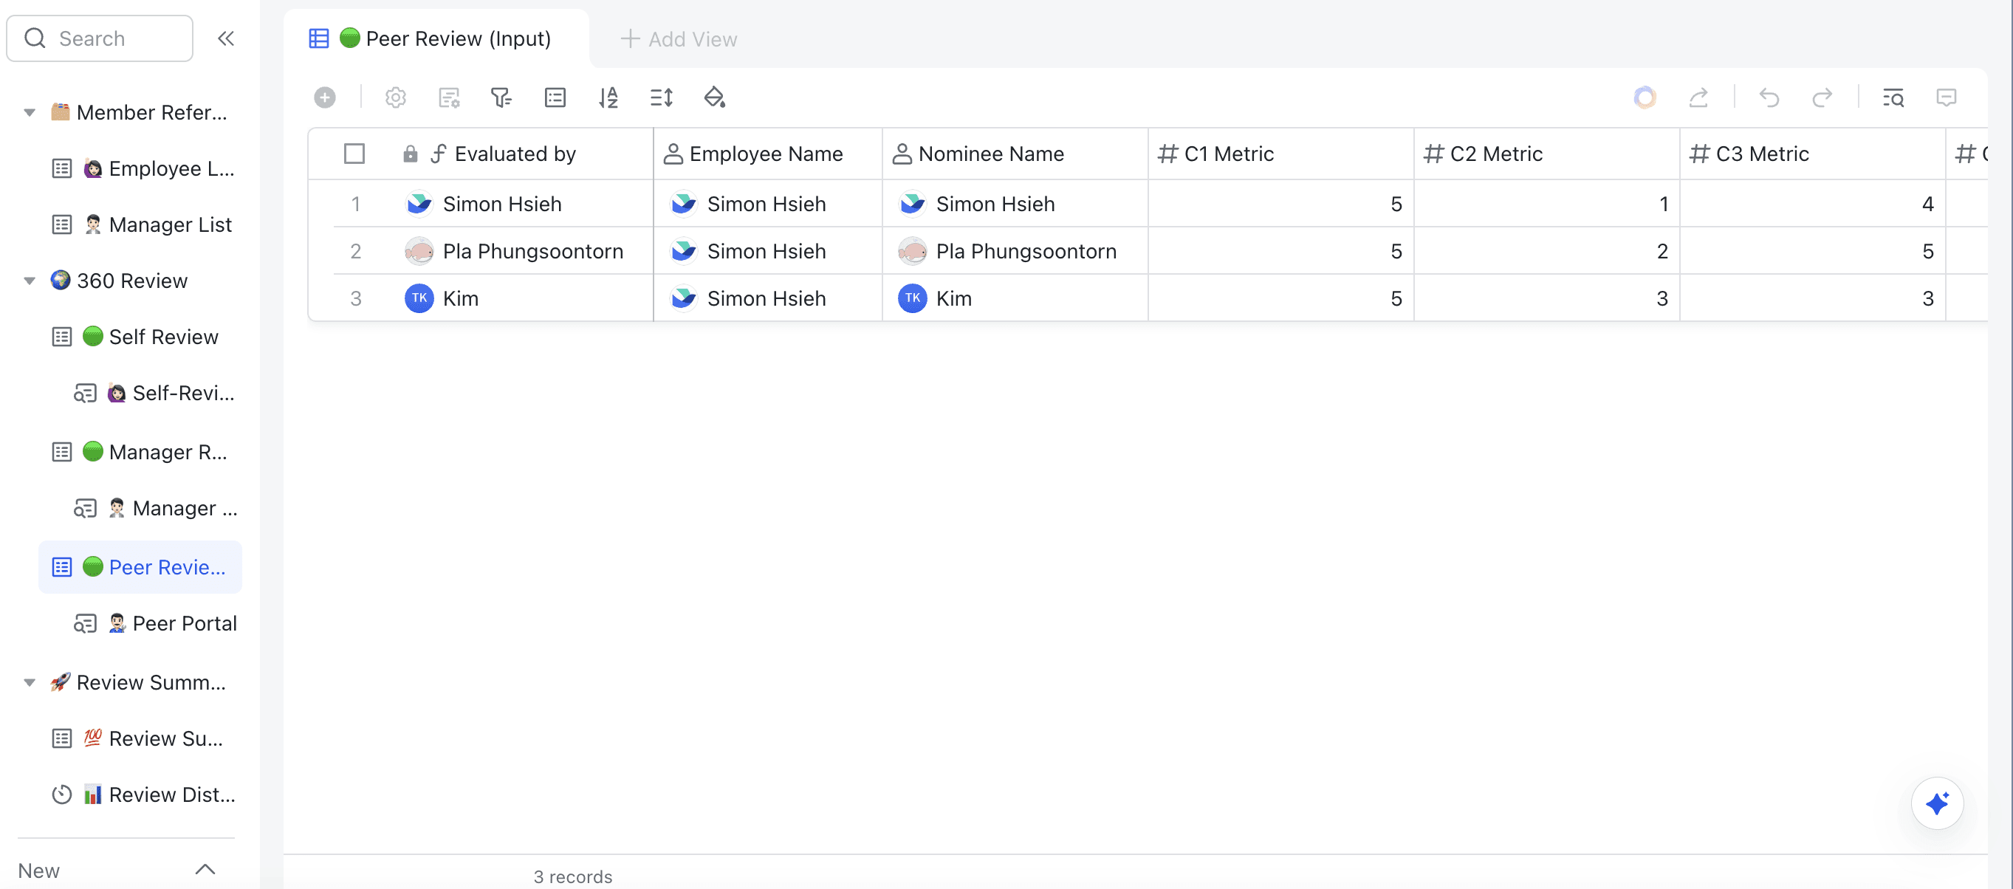Click the sidebar Search field
2013x889 pixels.
point(100,38)
